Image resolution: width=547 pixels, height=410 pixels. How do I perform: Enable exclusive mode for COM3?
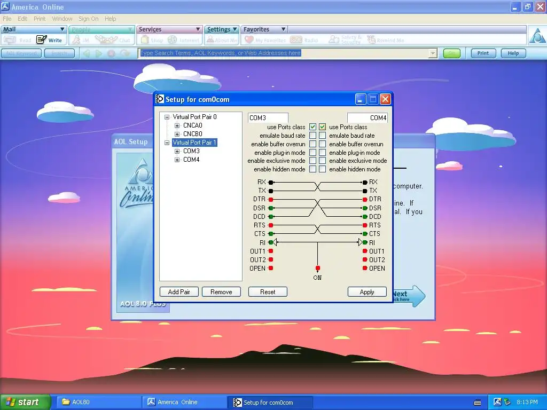(312, 160)
